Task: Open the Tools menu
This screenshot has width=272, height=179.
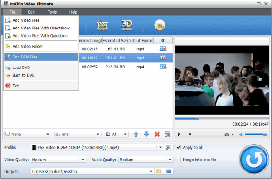Action: pyautogui.click(x=52, y=12)
